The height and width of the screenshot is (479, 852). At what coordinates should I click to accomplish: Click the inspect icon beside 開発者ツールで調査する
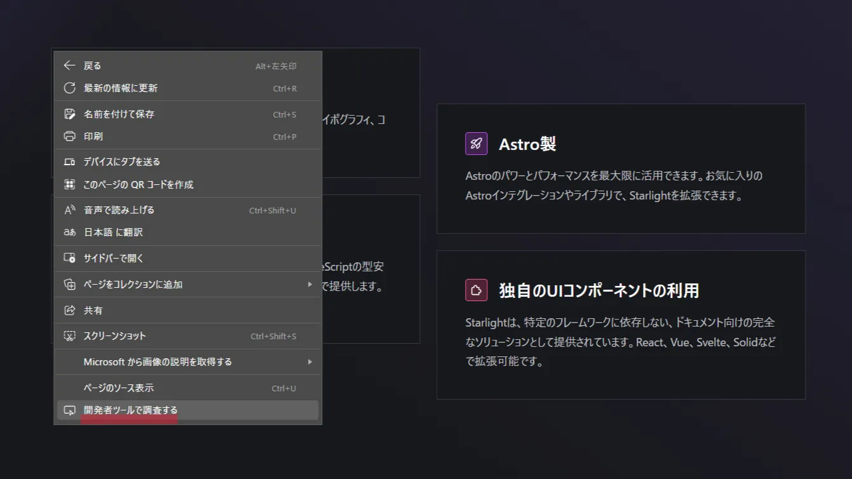70,410
